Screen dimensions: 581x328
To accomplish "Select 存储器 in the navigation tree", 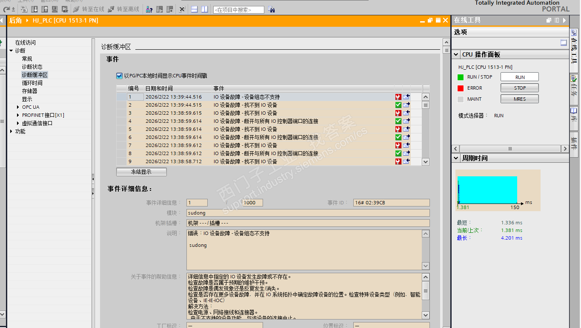I will pos(30,91).
